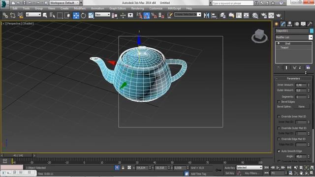
Task: Open the Curve Editor toolbar icon
Action: tap(239, 15)
